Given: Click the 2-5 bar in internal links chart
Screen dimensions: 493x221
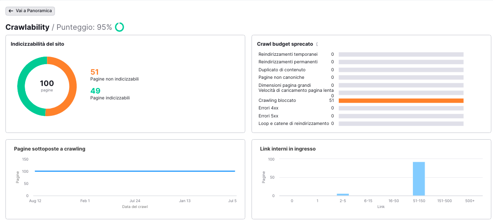Looking at the screenshot, I should coord(343,195).
